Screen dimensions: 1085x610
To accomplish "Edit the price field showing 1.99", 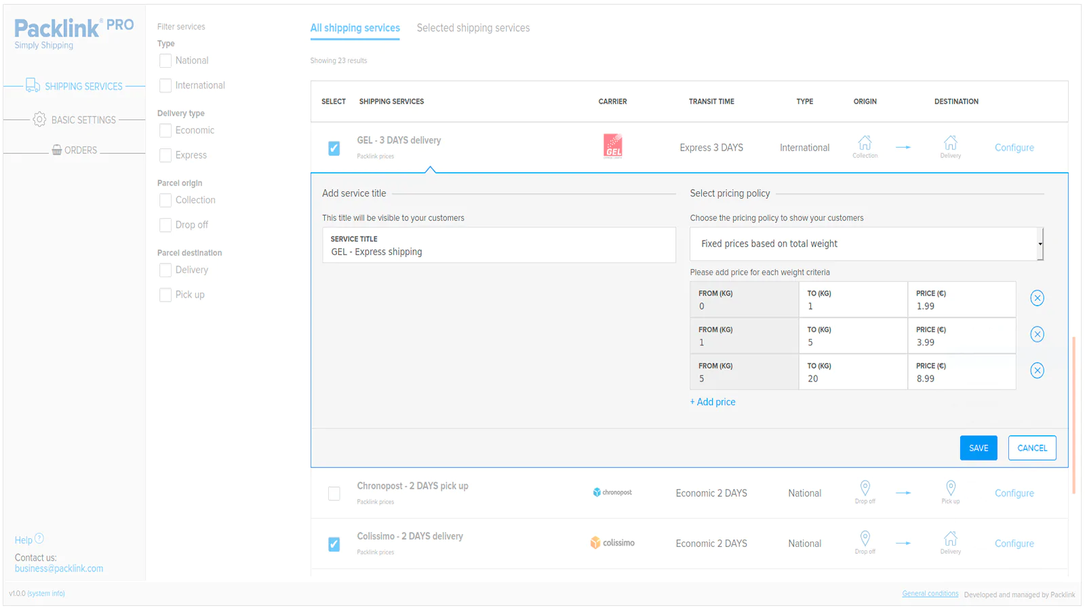I will (962, 300).
